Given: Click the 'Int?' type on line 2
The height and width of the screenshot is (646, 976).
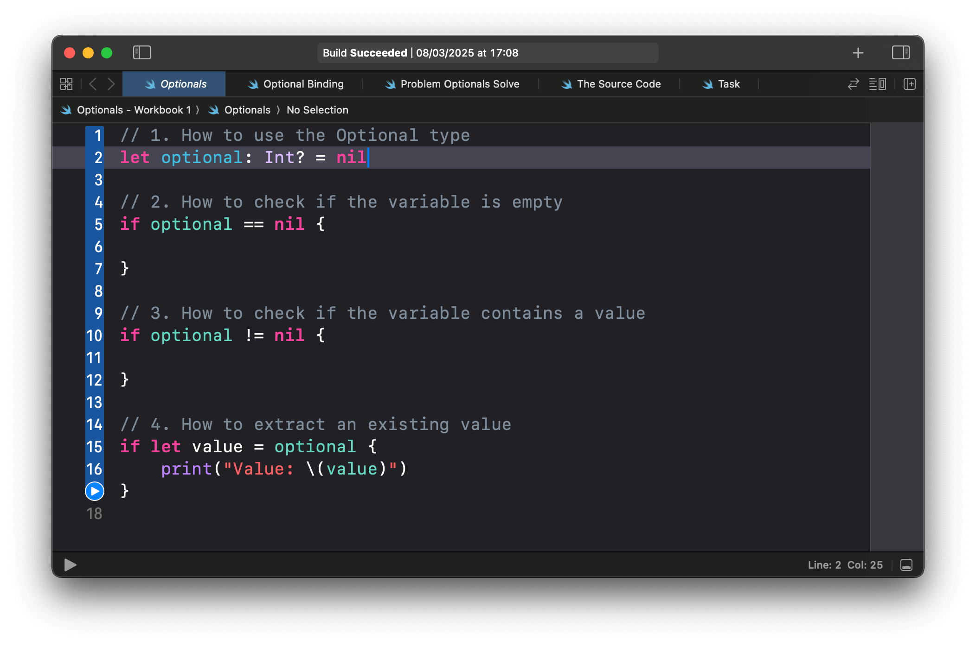Looking at the screenshot, I should pyautogui.click(x=284, y=158).
